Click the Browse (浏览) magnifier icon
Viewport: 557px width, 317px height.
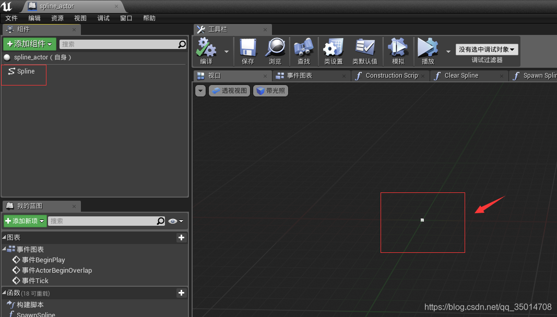click(275, 51)
